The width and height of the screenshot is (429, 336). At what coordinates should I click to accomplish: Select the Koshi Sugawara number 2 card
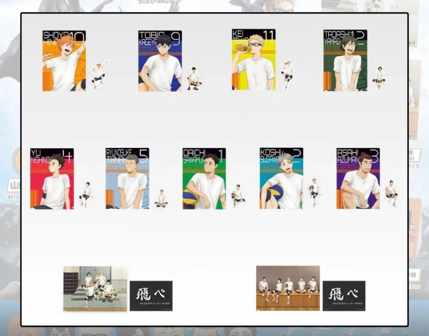[x=281, y=178]
